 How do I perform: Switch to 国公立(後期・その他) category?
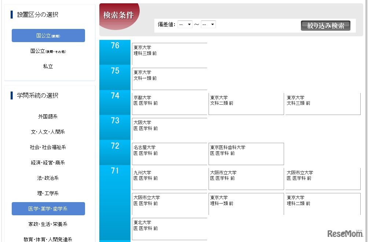tap(48, 51)
